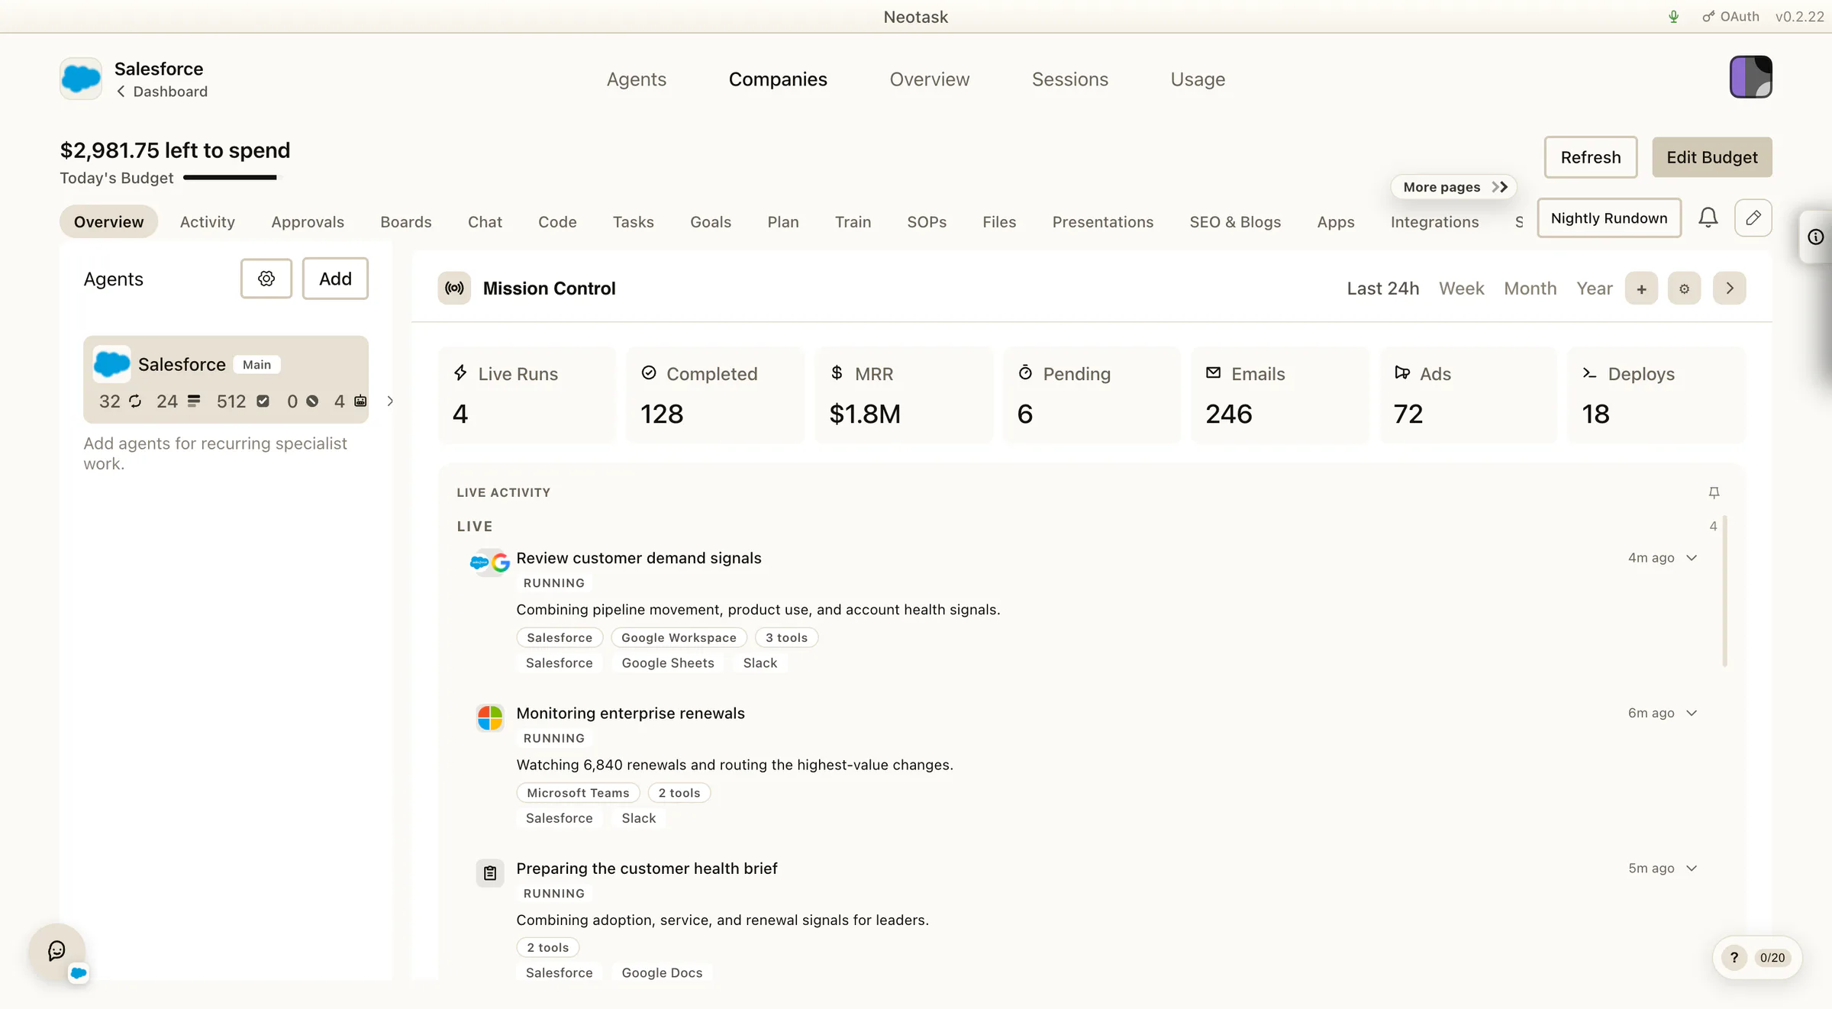
Task: Pin the Live Activity panel
Action: point(1714,493)
